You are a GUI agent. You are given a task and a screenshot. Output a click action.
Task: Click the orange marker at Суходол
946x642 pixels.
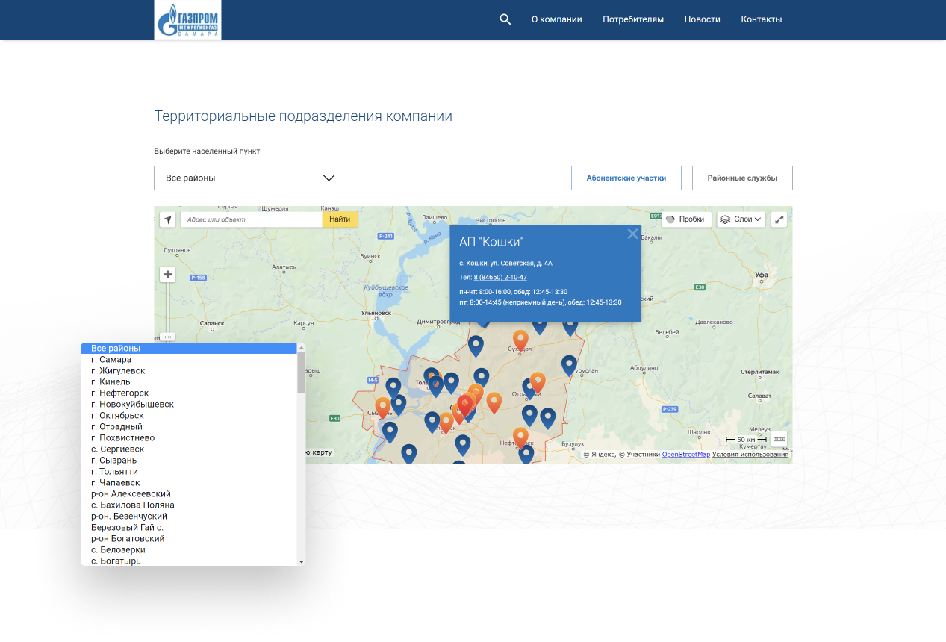coord(520,340)
